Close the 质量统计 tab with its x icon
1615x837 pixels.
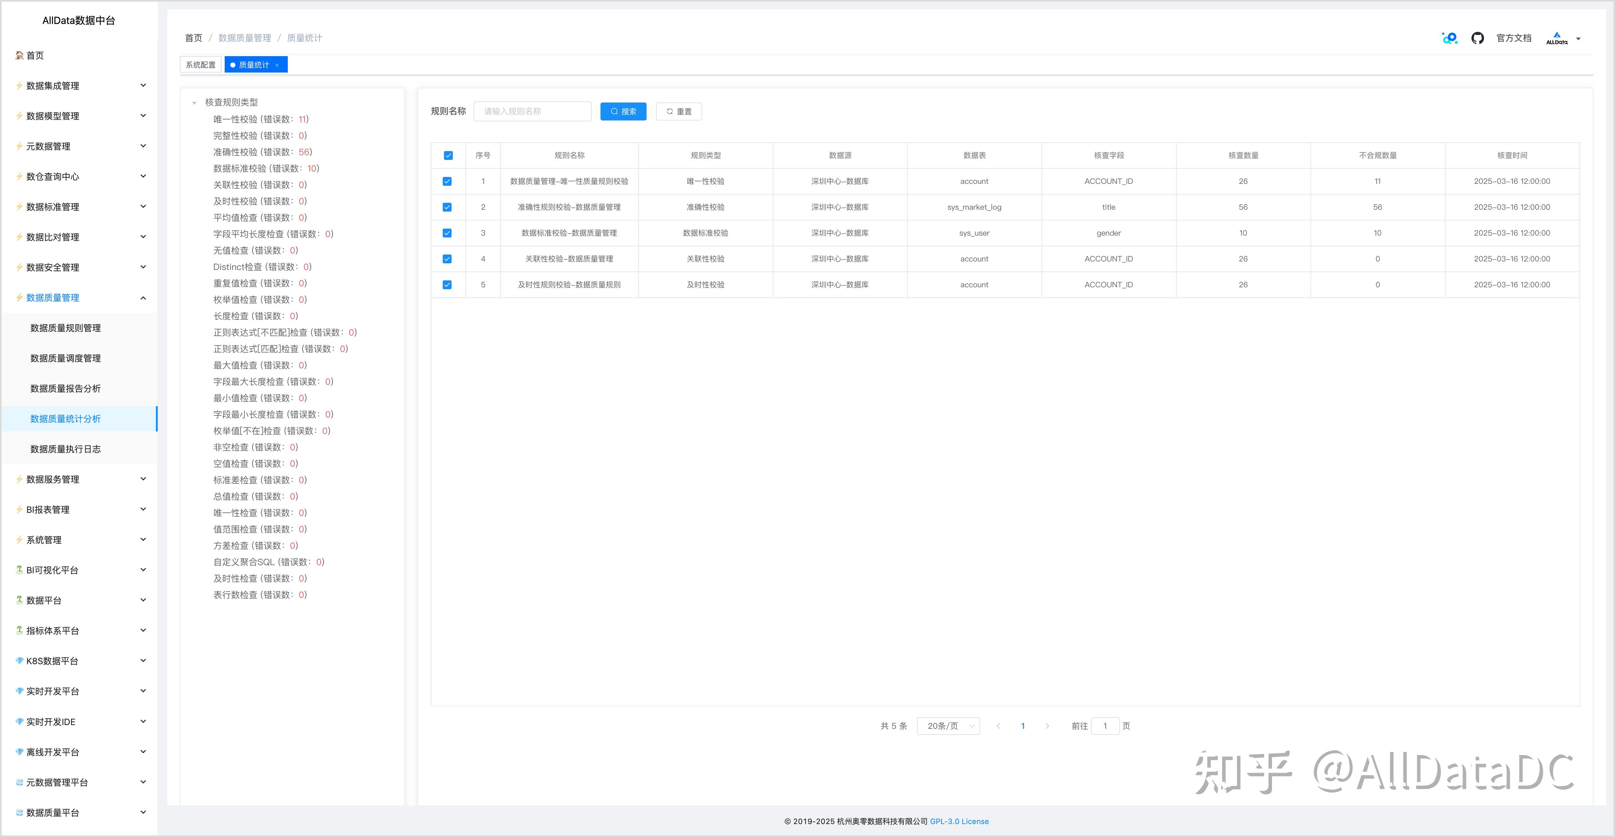tap(277, 65)
